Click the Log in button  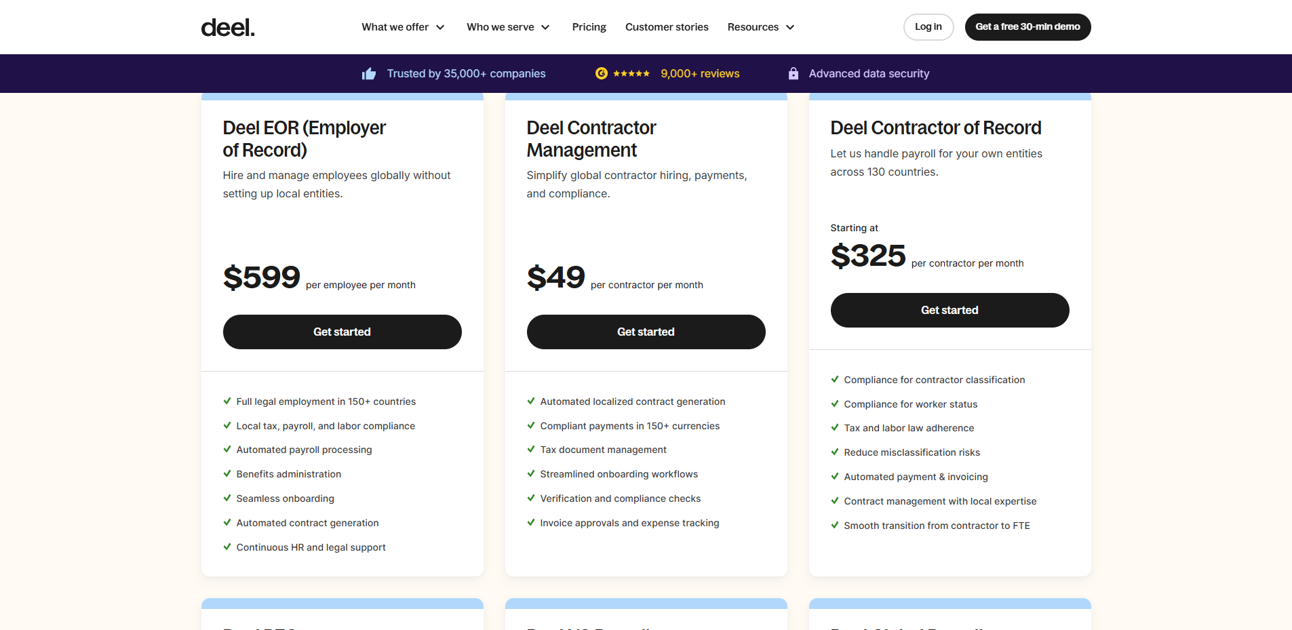[928, 27]
